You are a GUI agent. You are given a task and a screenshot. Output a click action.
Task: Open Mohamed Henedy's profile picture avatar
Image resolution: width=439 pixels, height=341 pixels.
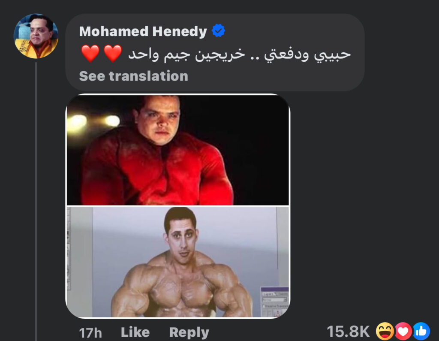(x=36, y=36)
